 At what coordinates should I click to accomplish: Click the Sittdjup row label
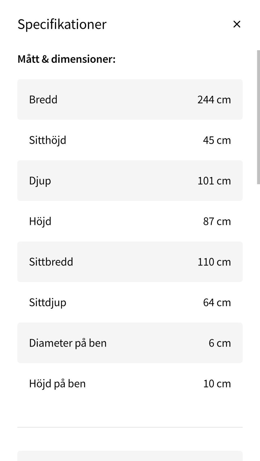pos(48,303)
